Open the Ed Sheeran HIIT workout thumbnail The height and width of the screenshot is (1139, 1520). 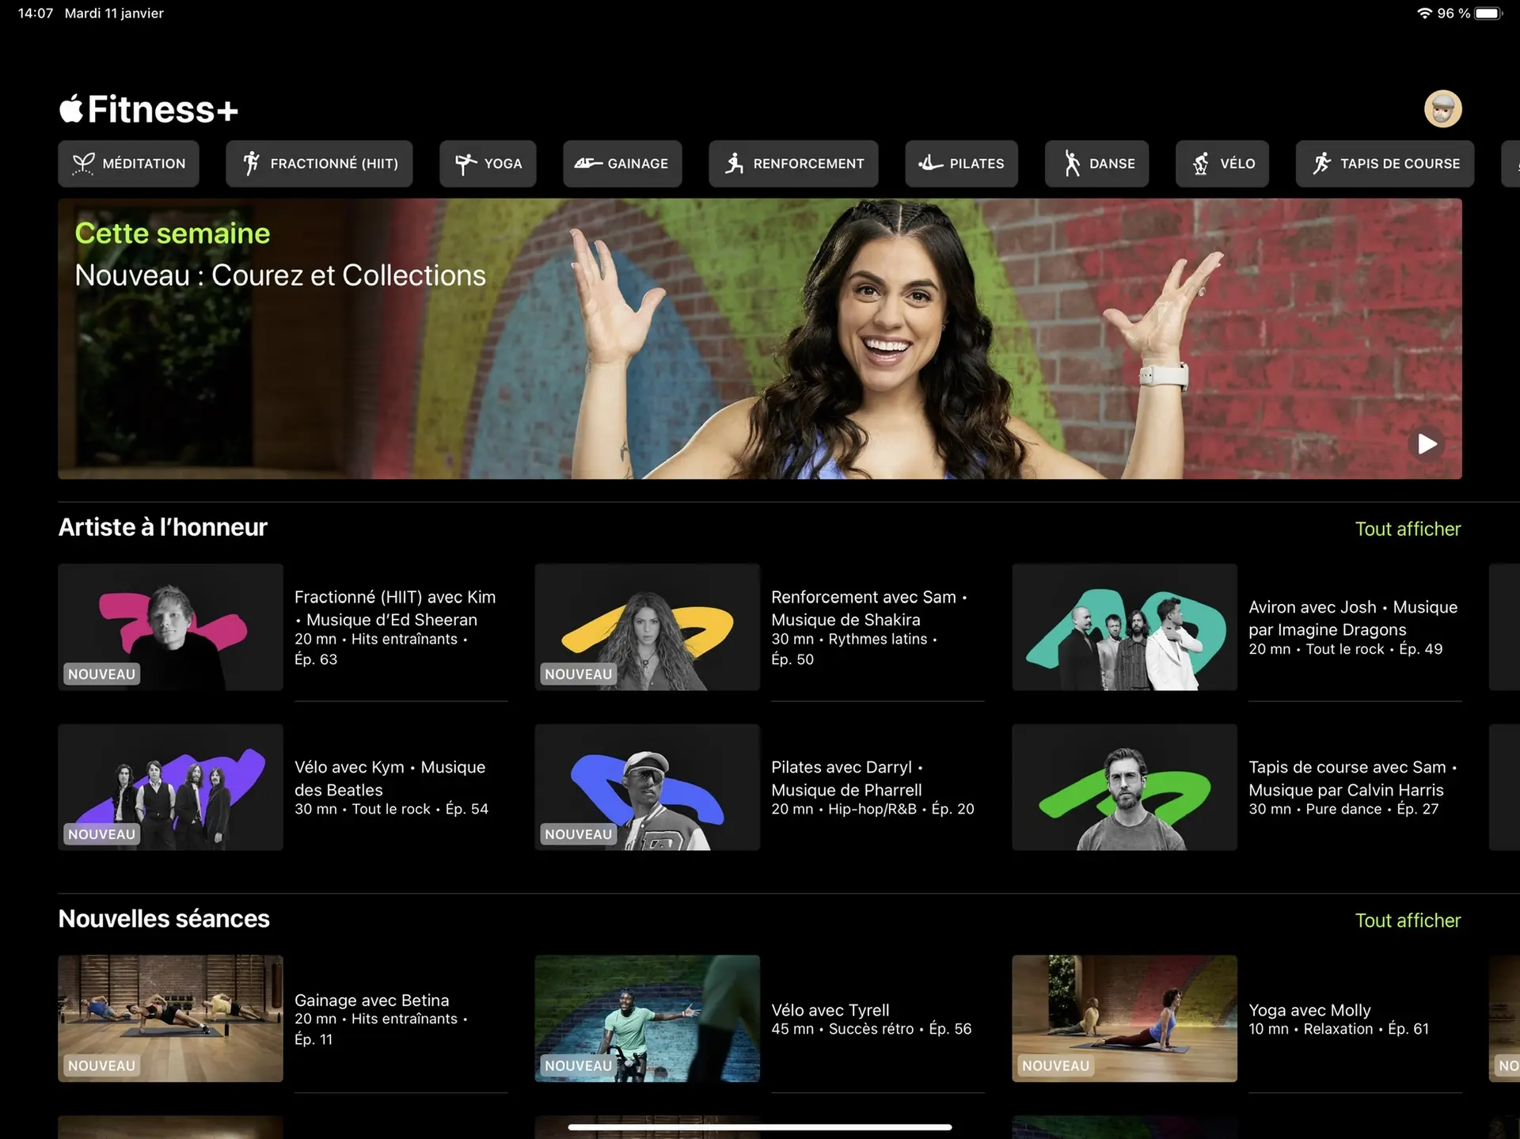coord(170,627)
